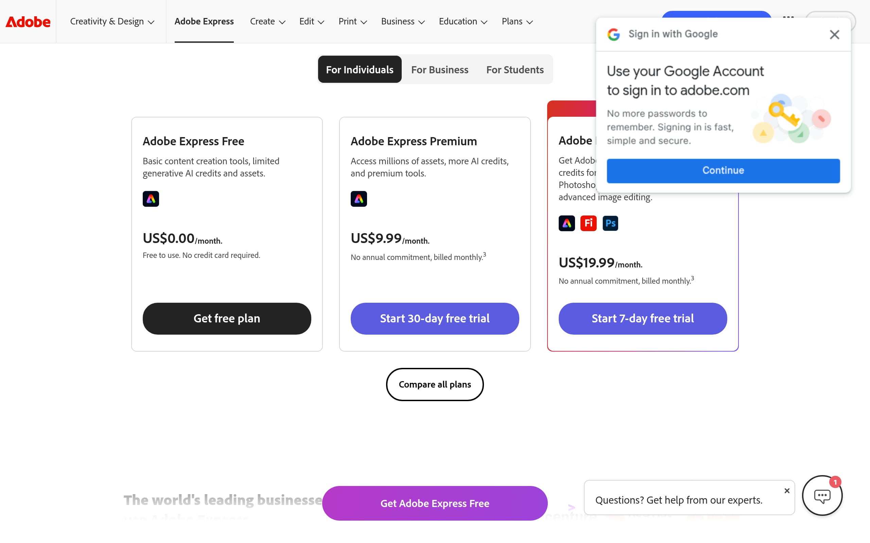Click the Adobe Express icon in Premium plan
The image size is (870, 543).
tap(359, 199)
